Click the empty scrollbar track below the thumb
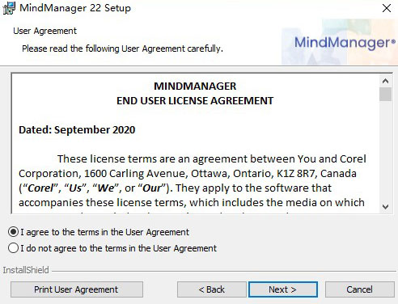The height and width of the screenshot is (304, 398). click(x=385, y=151)
